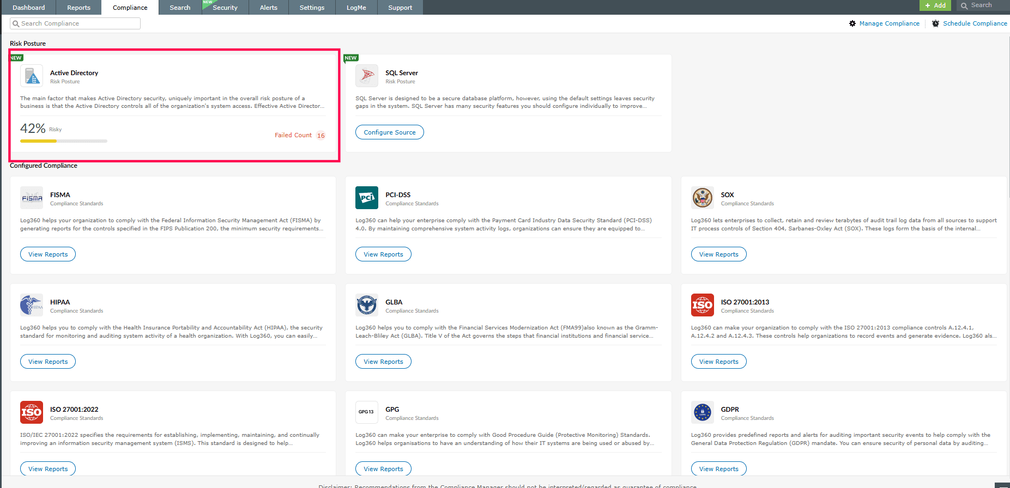
Task: Click the Active Directory card title
Action: pos(74,73)
